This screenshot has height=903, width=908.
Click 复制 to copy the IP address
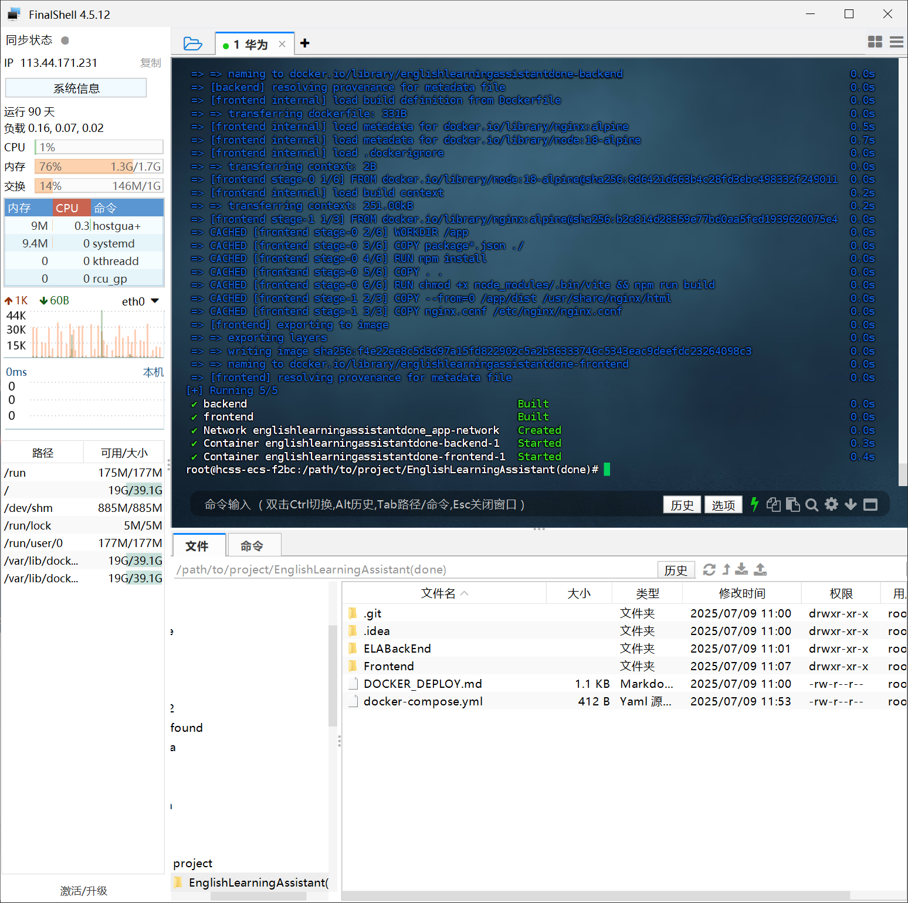151,63
